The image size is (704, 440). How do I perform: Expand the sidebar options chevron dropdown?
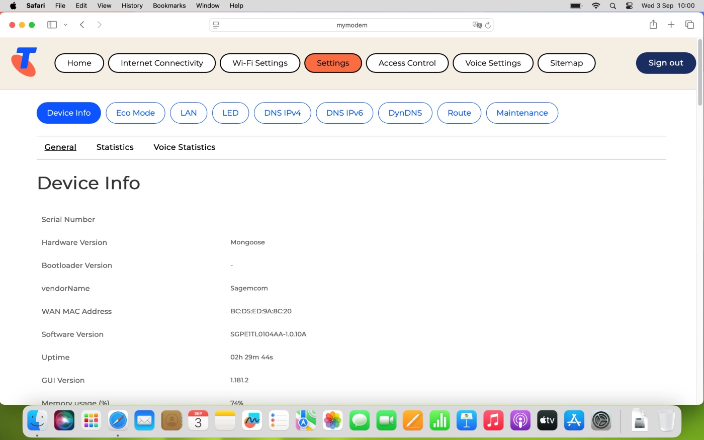coord(65,25)
